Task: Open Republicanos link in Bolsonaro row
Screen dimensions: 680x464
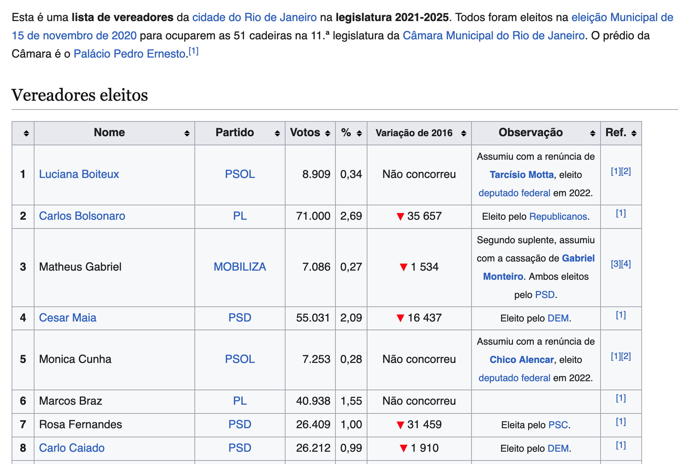Action: tap(558, 217)
